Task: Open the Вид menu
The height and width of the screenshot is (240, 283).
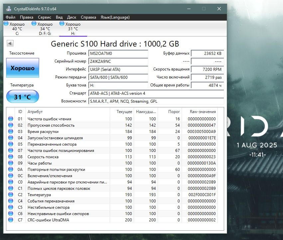Action: (59, 17)
